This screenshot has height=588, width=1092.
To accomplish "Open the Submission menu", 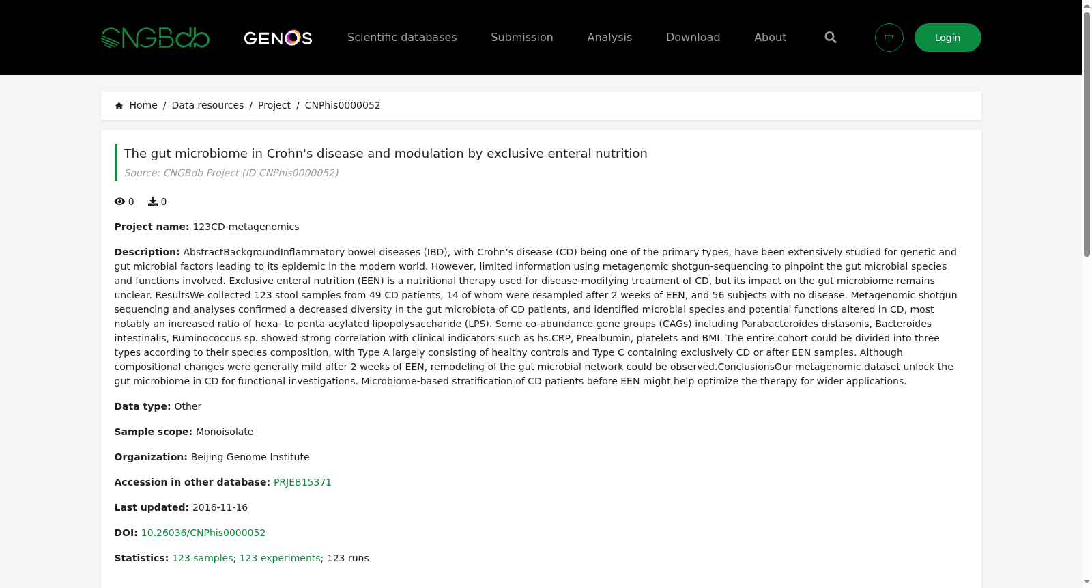I will [522, 38].
